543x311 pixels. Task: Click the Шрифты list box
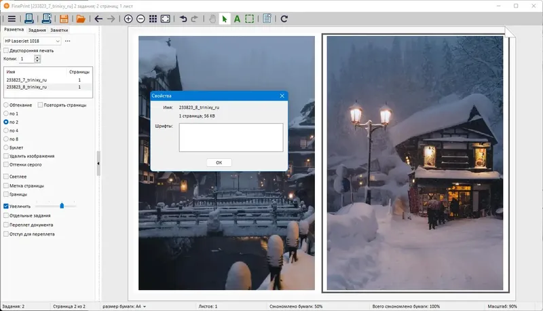click(231, 137)
